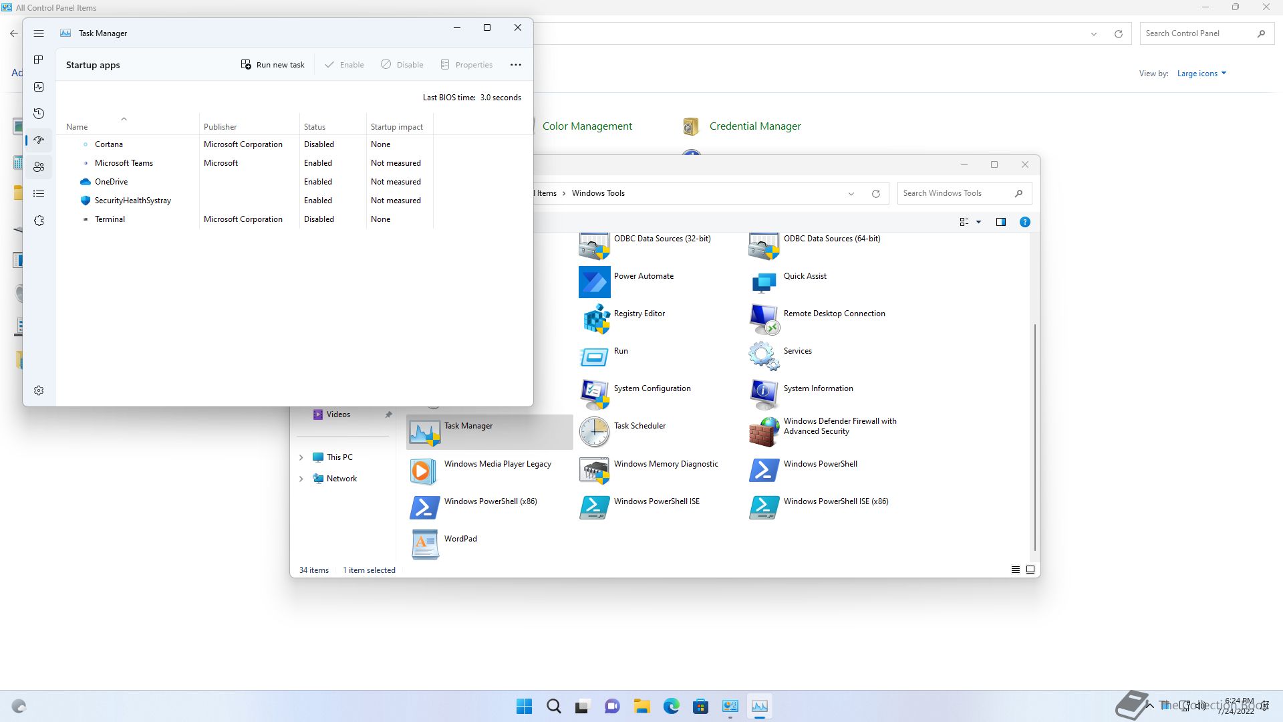Open System Information icon

tap(764, 394)
